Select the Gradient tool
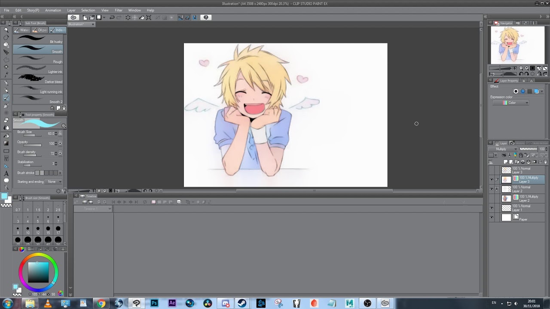The image size is (550, 309). click(x=6, y=143)
